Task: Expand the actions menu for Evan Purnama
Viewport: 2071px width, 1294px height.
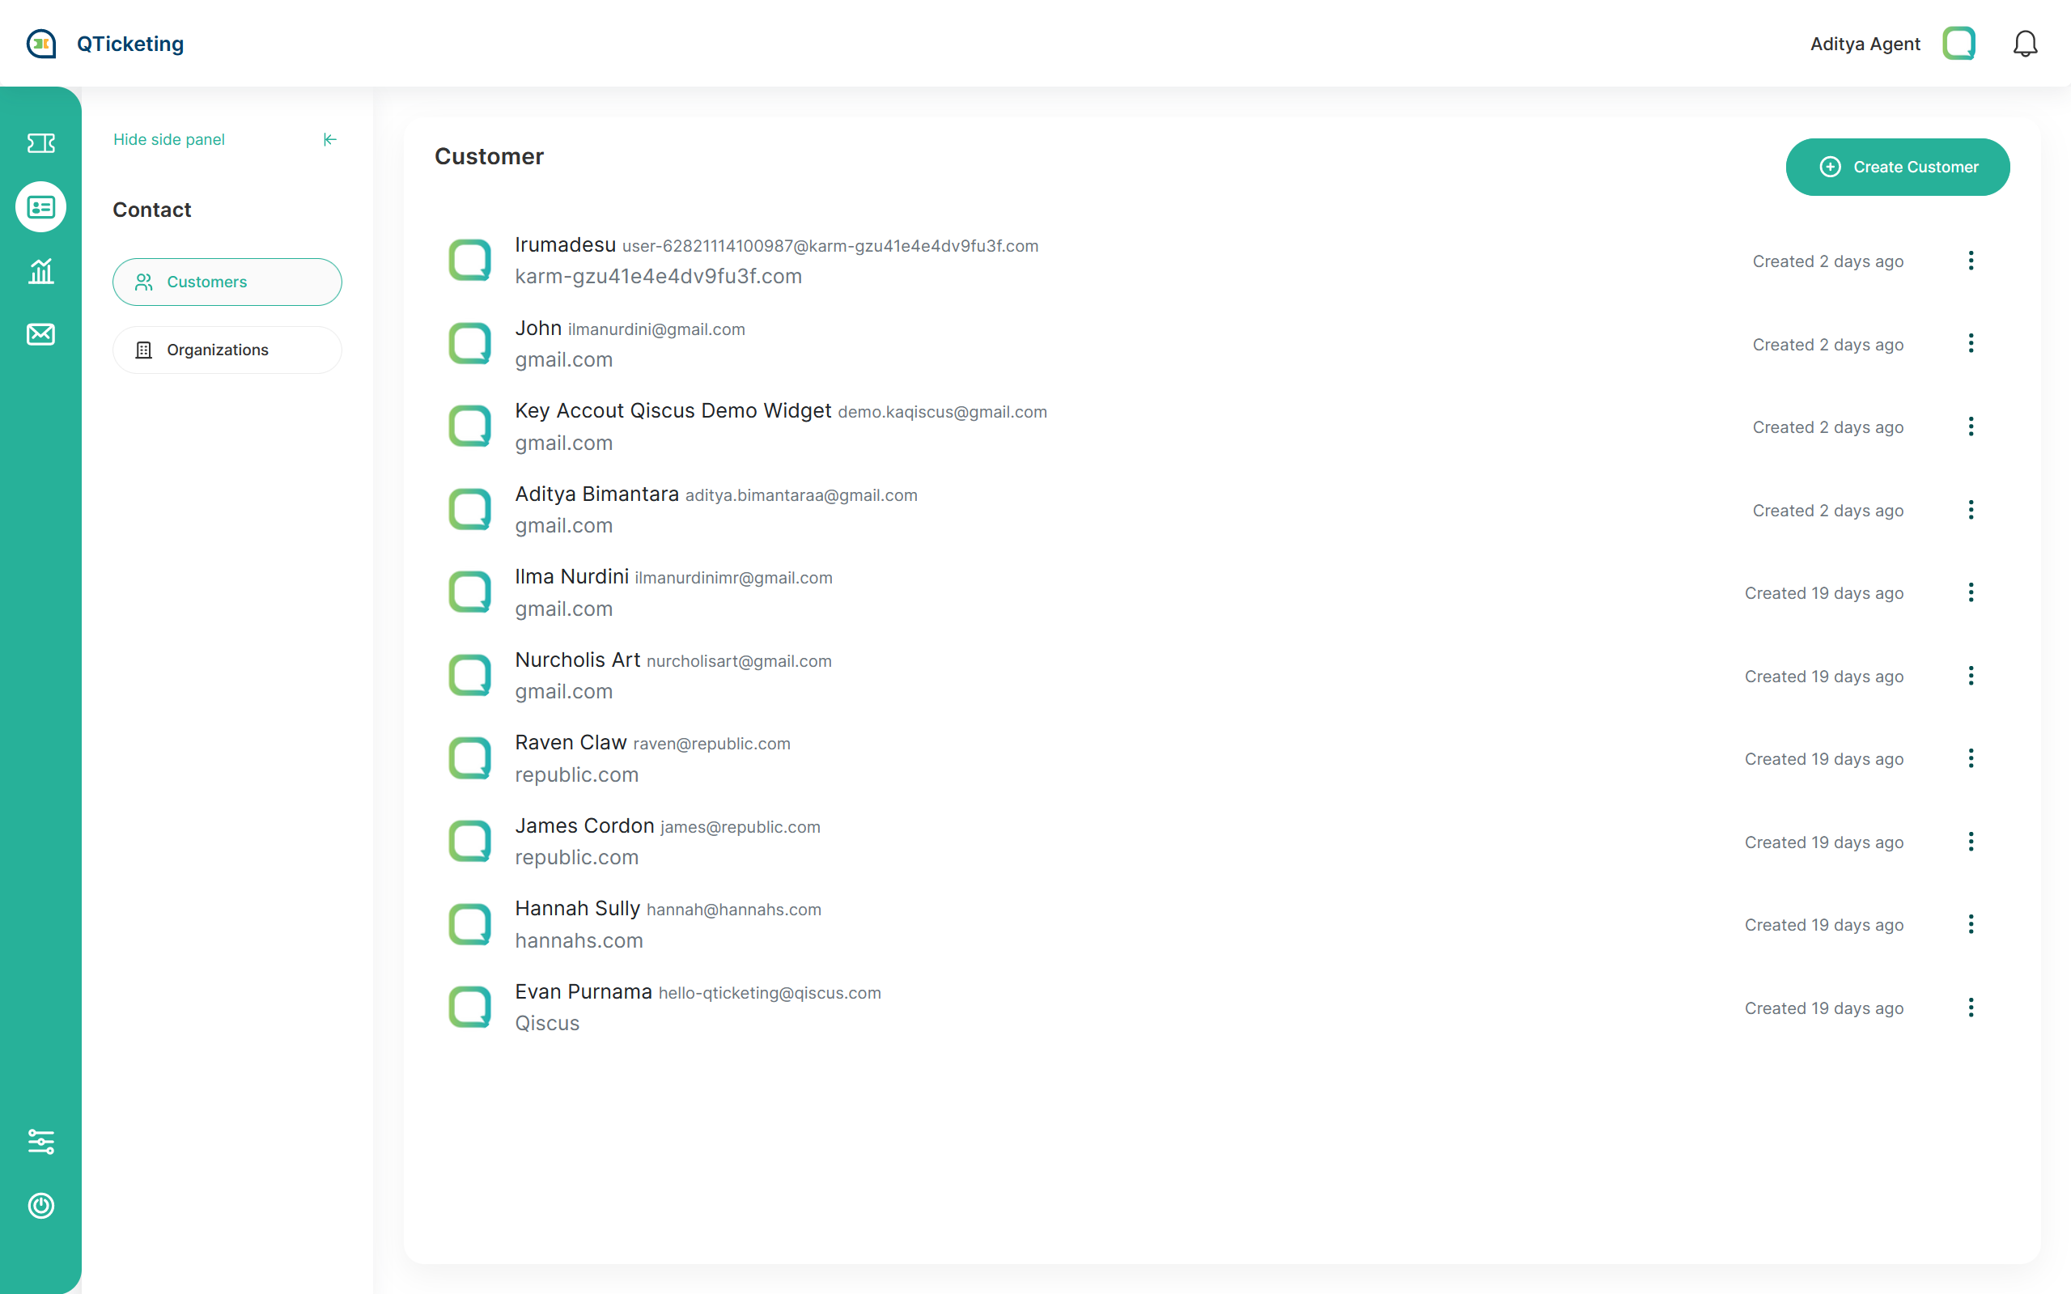Action: [x=1971, y=1008]
